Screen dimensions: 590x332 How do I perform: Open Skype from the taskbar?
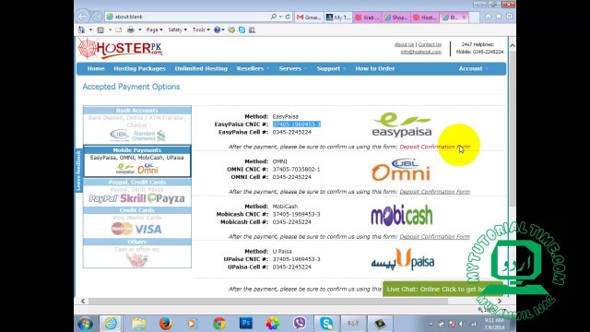click(326, 324)
